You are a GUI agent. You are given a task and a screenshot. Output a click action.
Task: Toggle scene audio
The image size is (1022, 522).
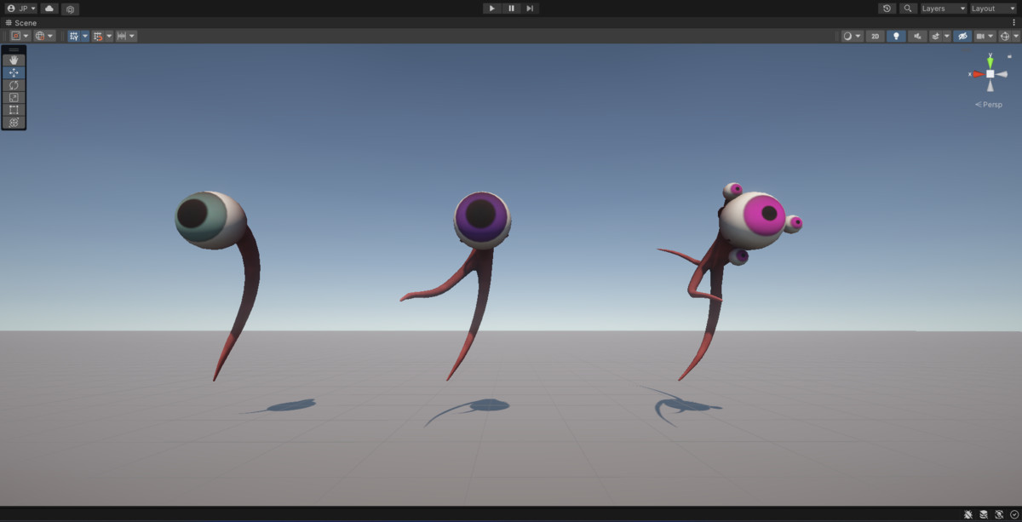click(917, 37)
